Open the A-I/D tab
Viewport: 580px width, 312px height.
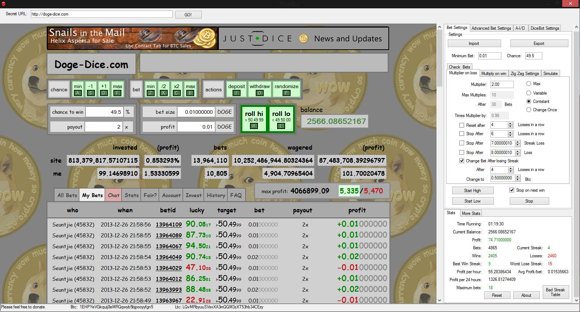click(x=520, y=28)
